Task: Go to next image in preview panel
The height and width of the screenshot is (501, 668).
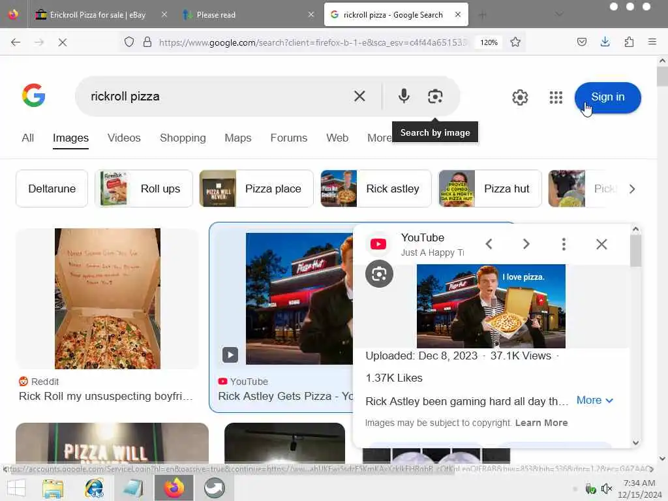Action: pos(526,244)
